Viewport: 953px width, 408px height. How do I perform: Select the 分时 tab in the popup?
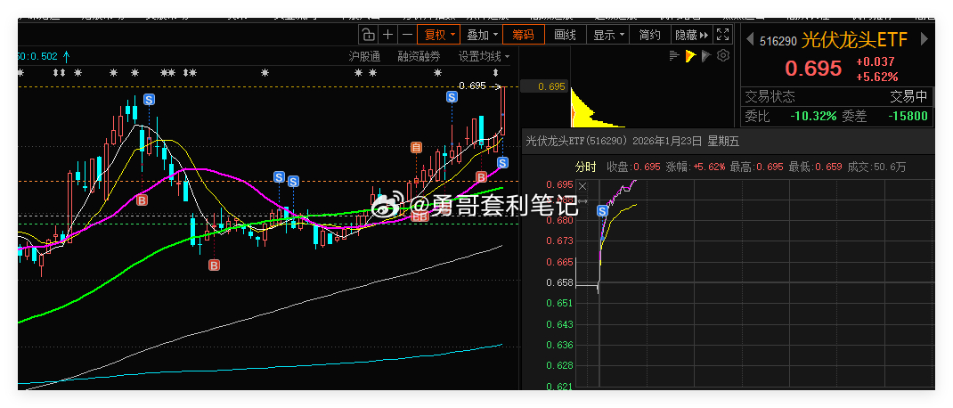click(586, 167)
